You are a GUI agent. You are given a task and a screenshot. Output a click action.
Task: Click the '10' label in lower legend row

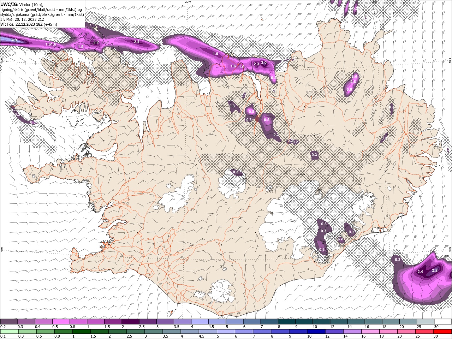(x=309, y=337)
